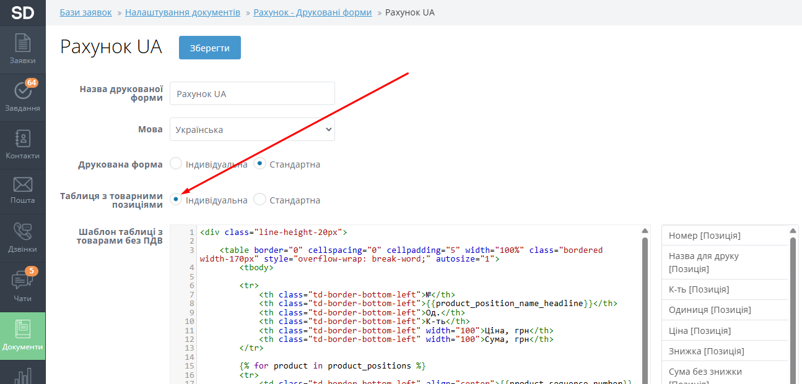The height and width of the screenshot is (384, 802).
Task: Open Налаштування документів breadcrumb
Action: point(183,12)
